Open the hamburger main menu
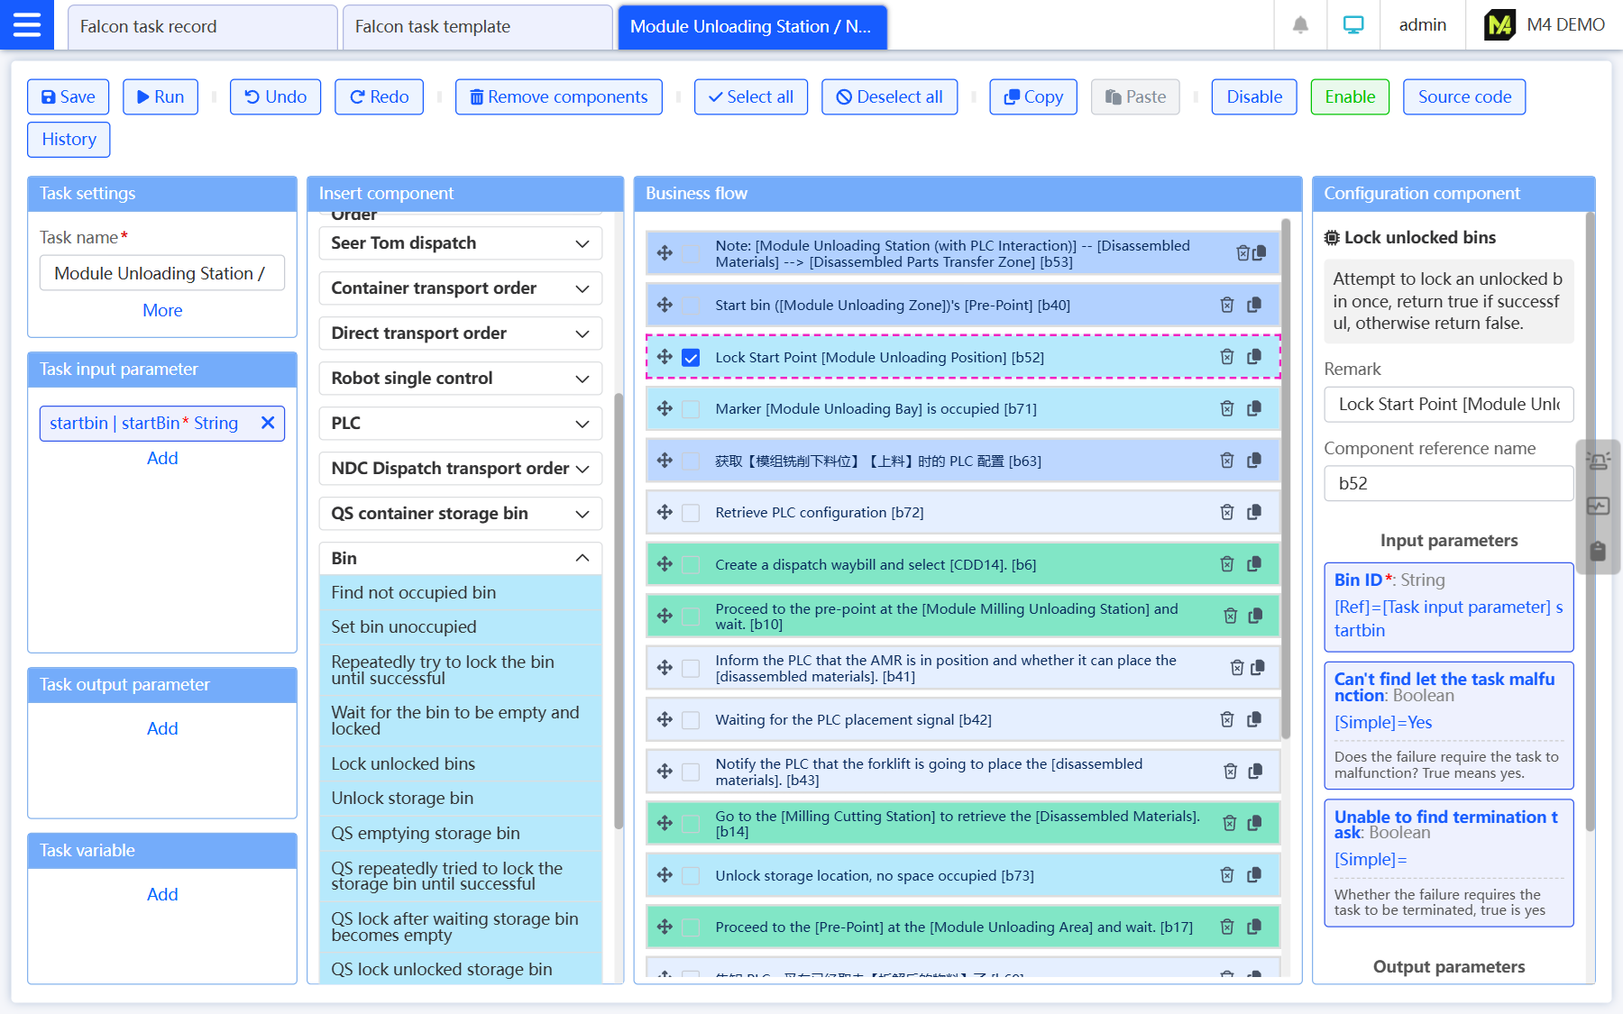This screenshot has height=1014, width=1623. point(26,24)
